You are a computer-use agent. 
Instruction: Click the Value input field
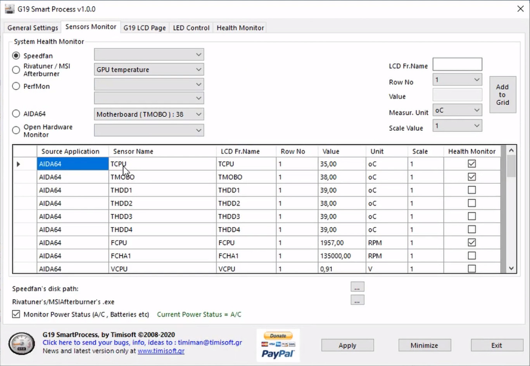point(457,95)
